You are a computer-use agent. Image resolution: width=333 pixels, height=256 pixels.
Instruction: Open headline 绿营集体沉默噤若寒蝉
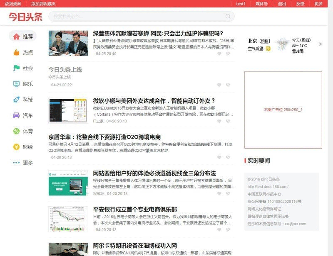[x=158, y=34]
